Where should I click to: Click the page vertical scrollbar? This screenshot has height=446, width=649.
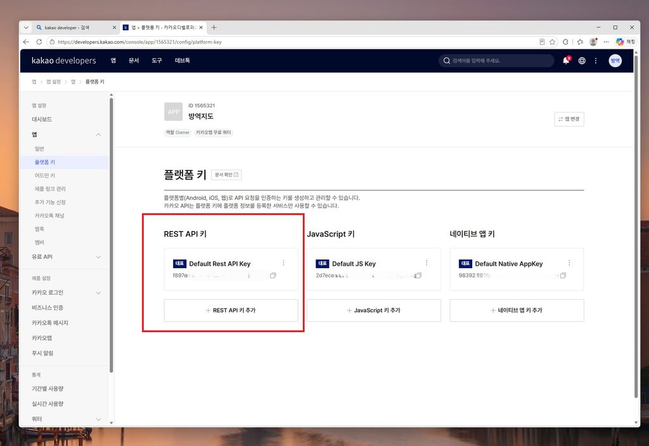pos(636,227)
